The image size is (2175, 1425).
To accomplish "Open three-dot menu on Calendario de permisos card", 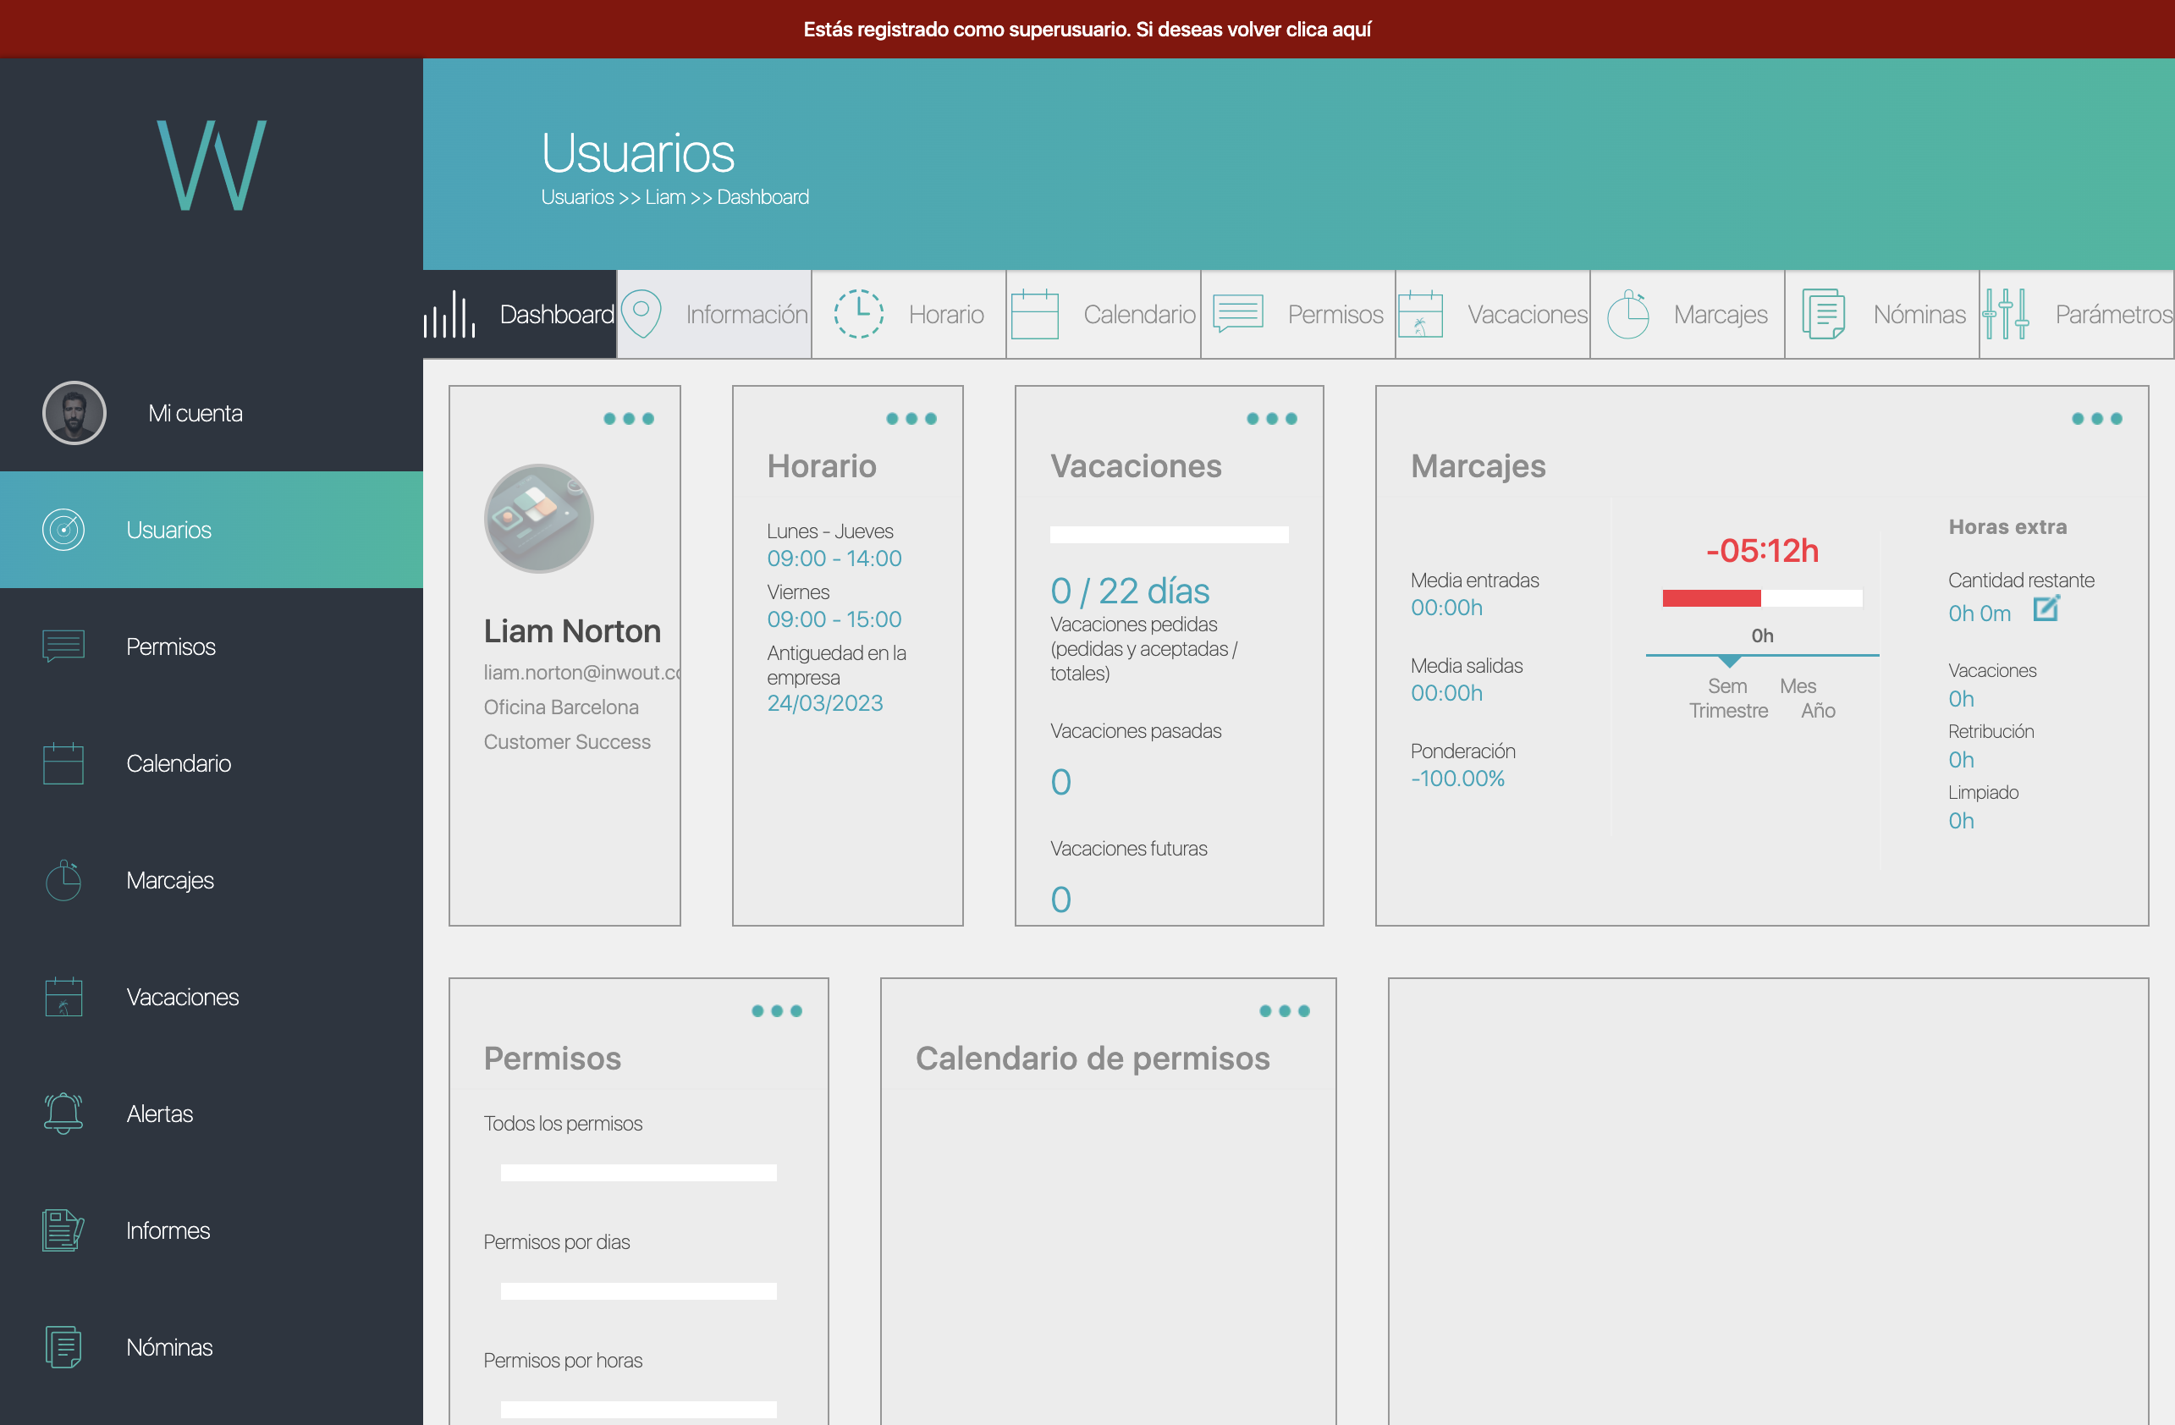I will point(1284,1010).
